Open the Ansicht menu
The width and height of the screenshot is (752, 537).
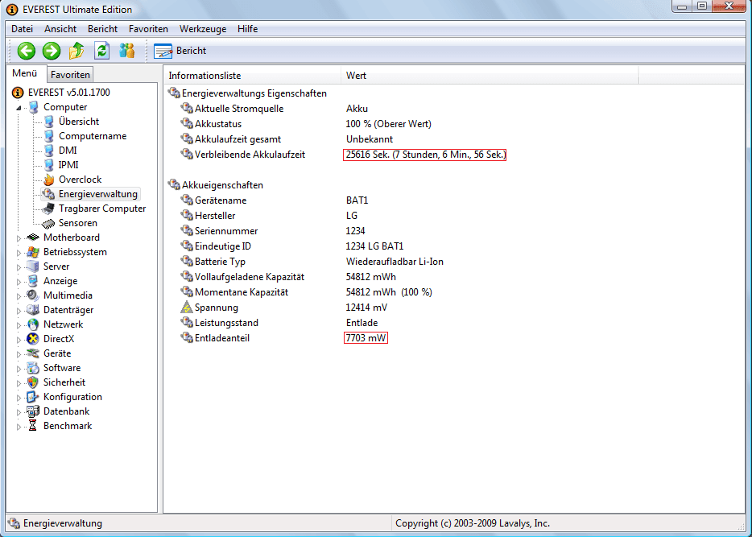60,29
